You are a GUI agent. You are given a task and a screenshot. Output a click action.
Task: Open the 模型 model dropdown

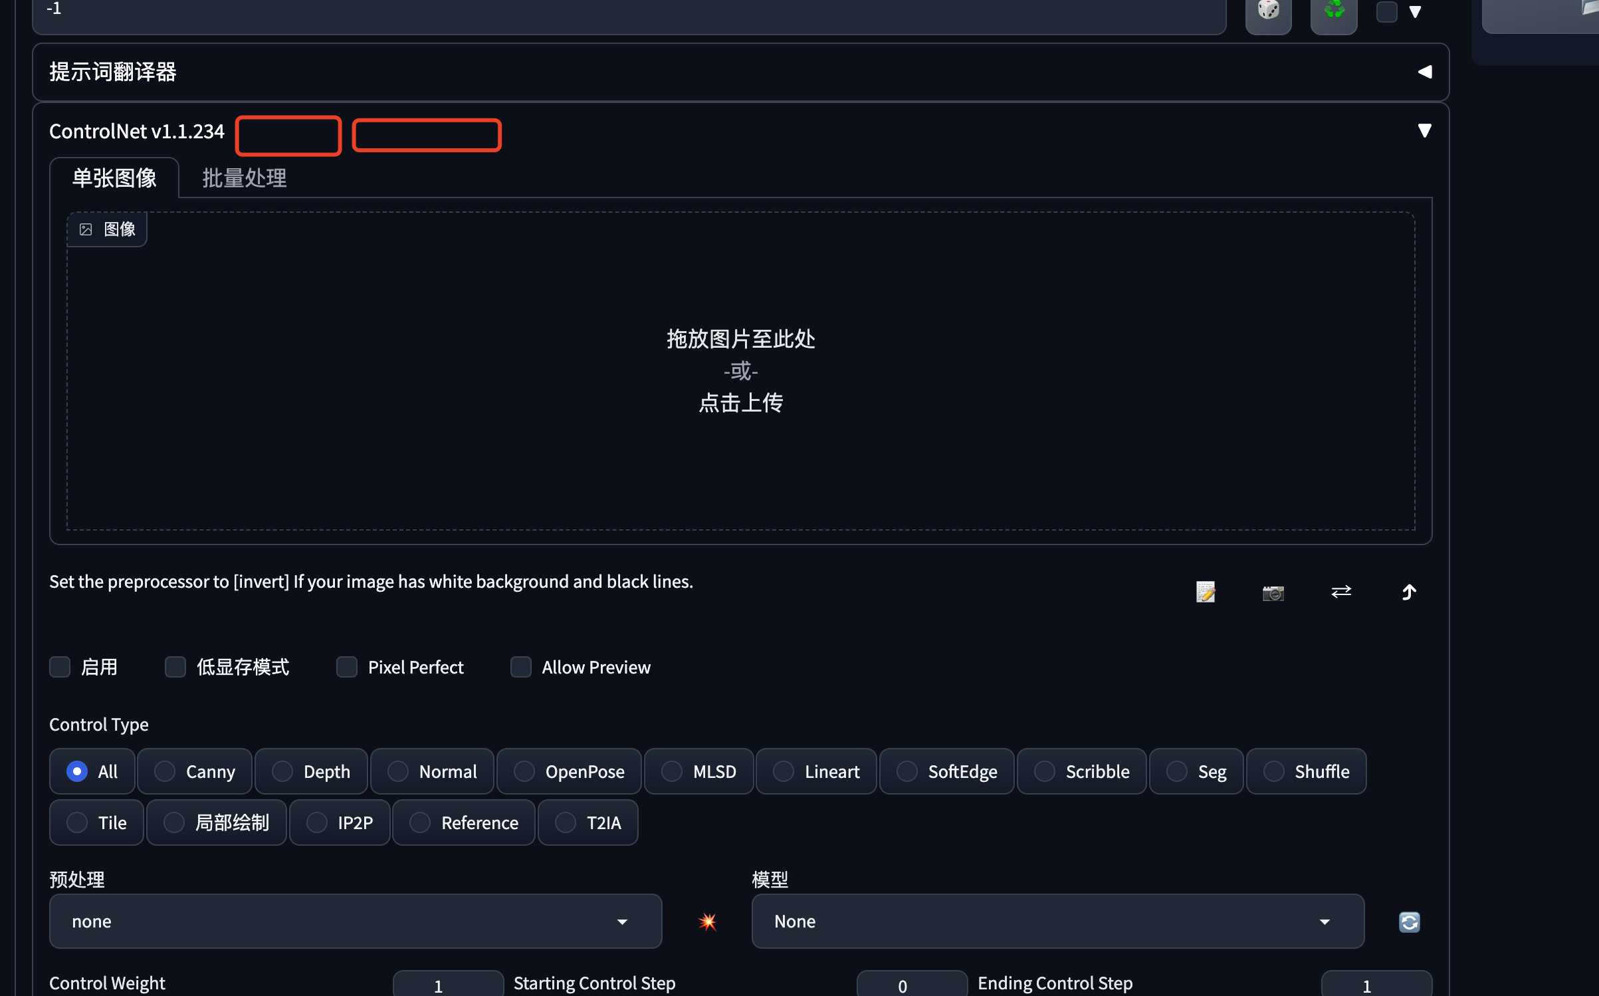tap(1057, 922)
